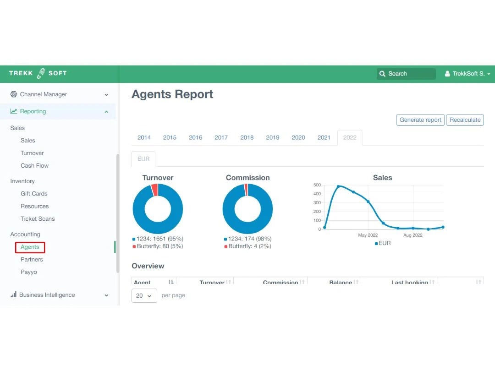Click the Reporting chart icon
Screen dimensions: 495x371
[14, 111]
